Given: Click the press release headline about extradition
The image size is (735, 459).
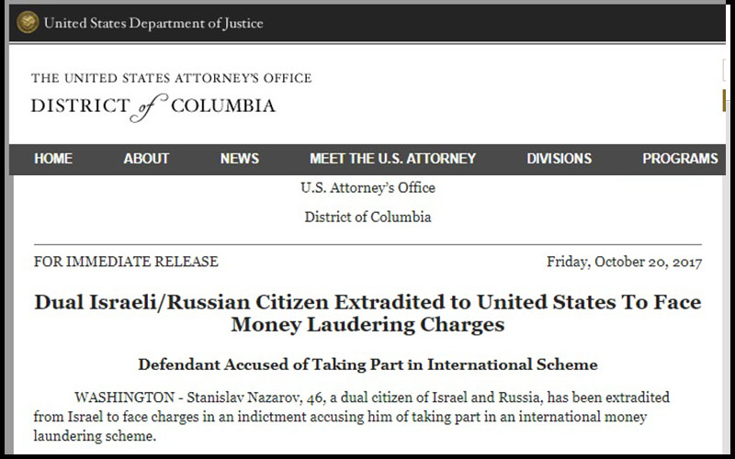Looking at the screenshot, I should click(x=367, y=312).
